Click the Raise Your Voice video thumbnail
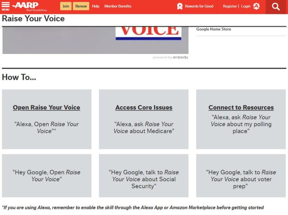Screen dimensions: 288x215 click(95, 40)
